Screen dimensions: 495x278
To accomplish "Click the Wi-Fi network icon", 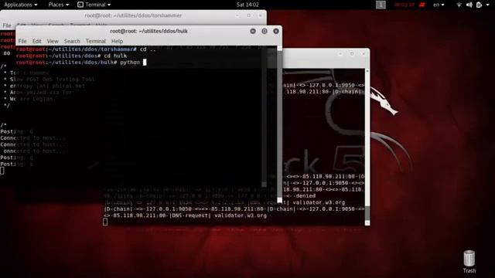I will (459, 5).
